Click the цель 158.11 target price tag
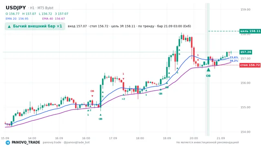The width and height of the screenshot is (261, 147). [x=250, y=31]
